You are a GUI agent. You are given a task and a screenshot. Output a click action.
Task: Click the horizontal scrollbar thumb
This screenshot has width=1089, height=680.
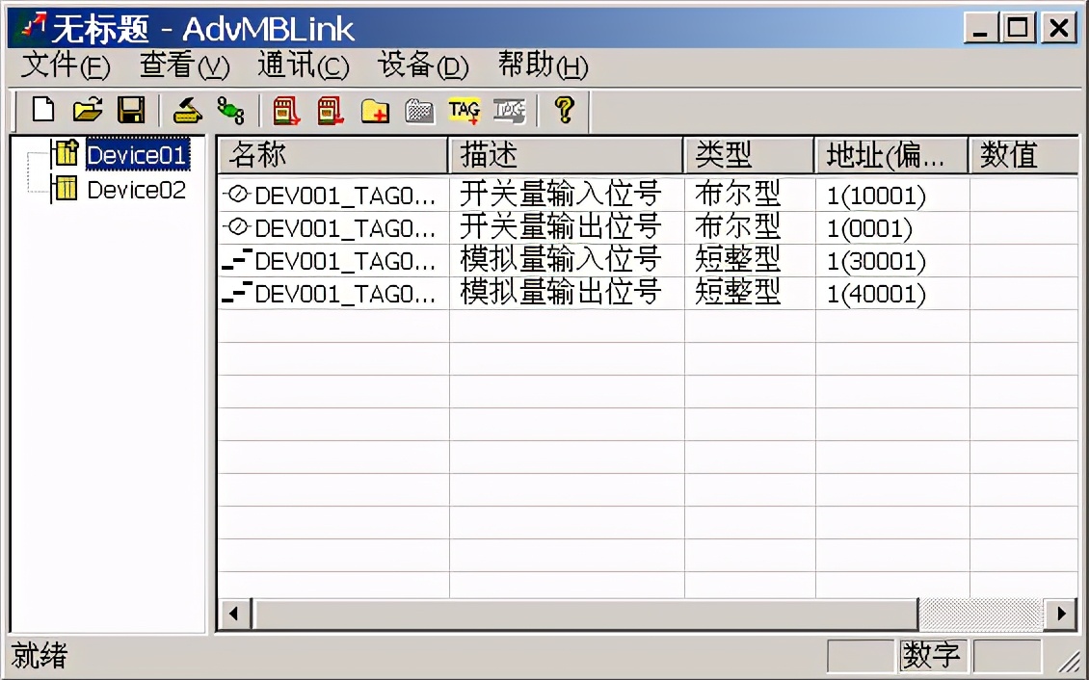pyautogui.click(x=584, y=614)
